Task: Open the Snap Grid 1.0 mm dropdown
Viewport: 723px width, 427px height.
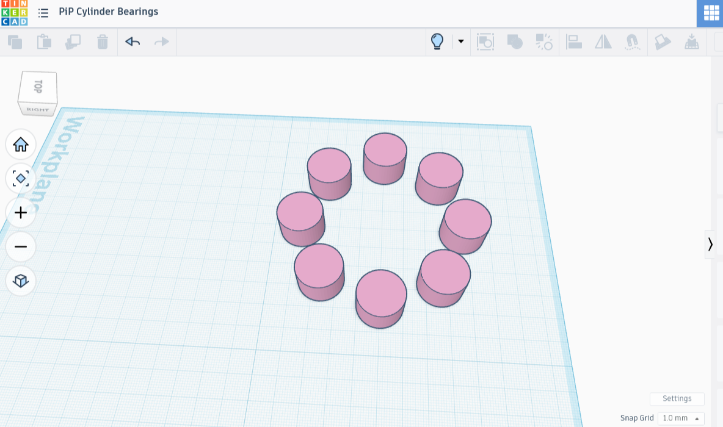Action: [681, 418]
